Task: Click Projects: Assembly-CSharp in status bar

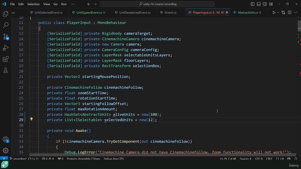Action: coord(84,159)
